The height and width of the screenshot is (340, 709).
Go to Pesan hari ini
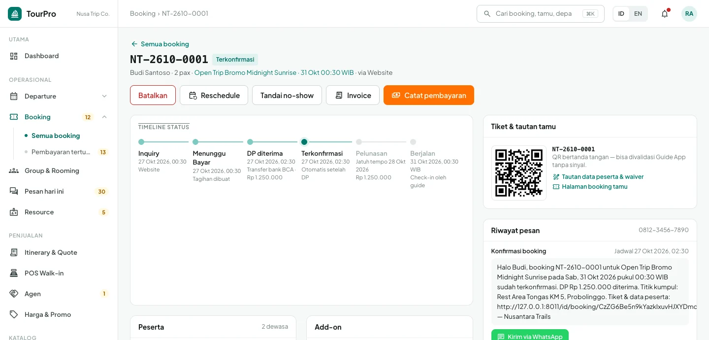tap(59, 192)
